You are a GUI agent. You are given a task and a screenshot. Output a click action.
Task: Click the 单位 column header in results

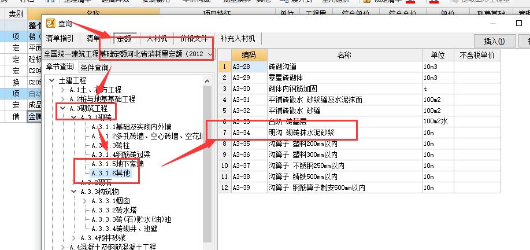[438, 55]
